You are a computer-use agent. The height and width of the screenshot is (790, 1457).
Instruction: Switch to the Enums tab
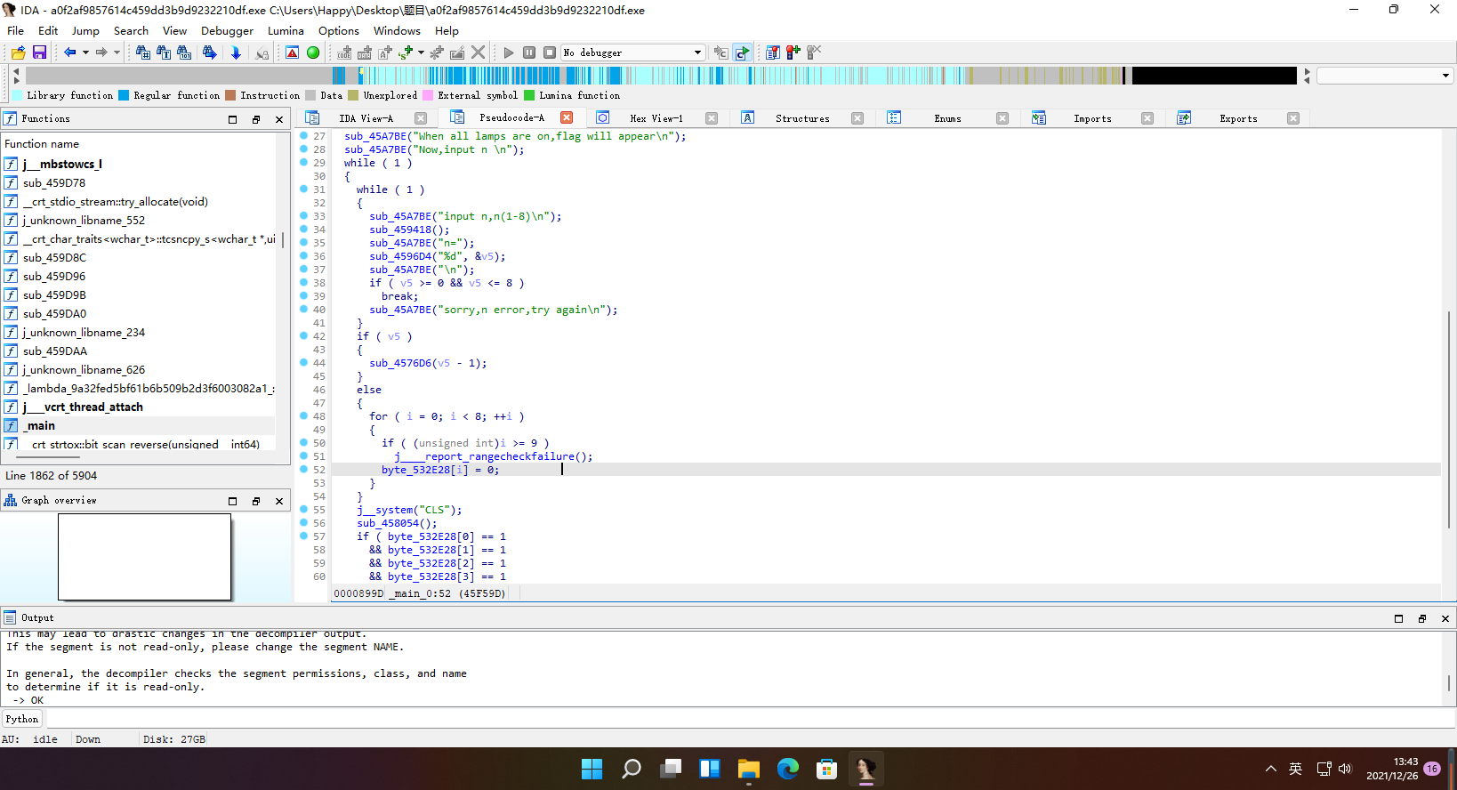pyautogui.click(x=947, y=118)
